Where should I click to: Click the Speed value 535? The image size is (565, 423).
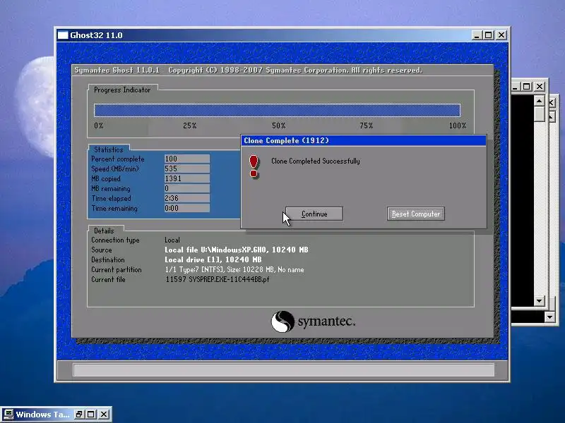pos(187,168)
